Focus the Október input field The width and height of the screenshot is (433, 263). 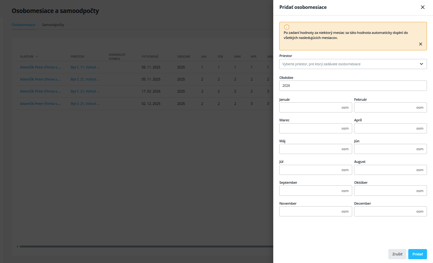[391, 191]
